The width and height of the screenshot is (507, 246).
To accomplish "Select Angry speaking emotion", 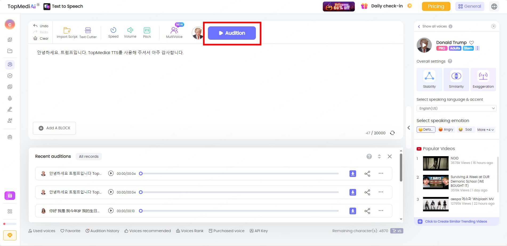I will pyautogui.click(x=446, y=130).
